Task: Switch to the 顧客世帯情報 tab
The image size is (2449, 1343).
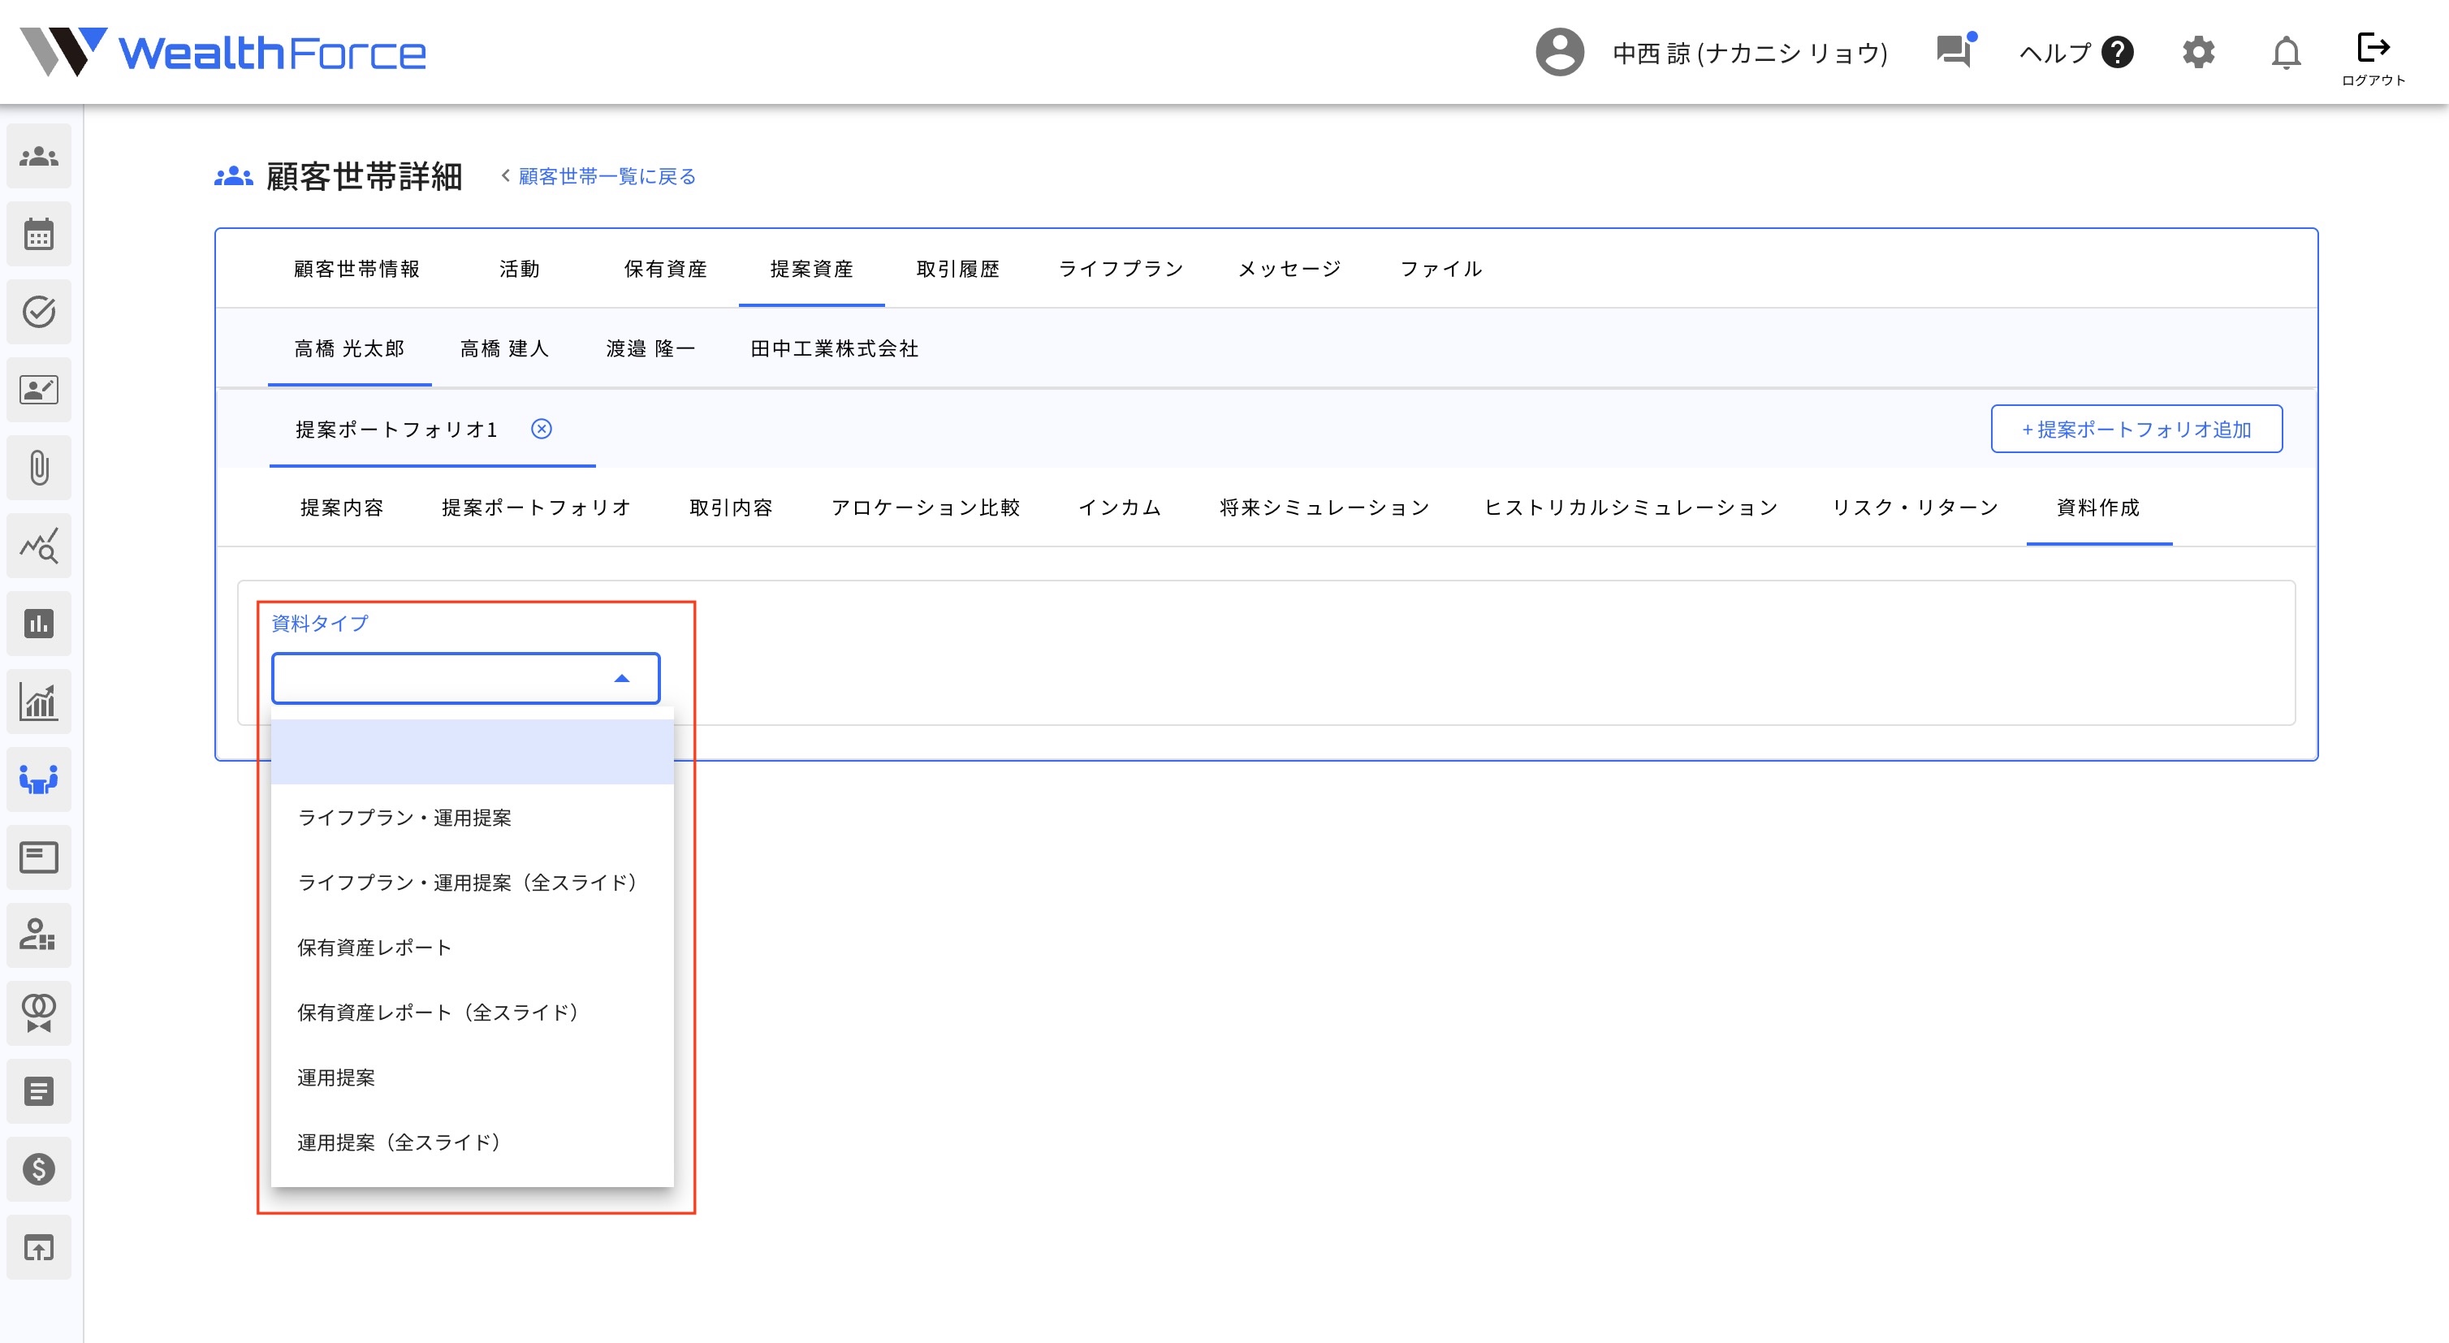Action: [x=356, y=269]
